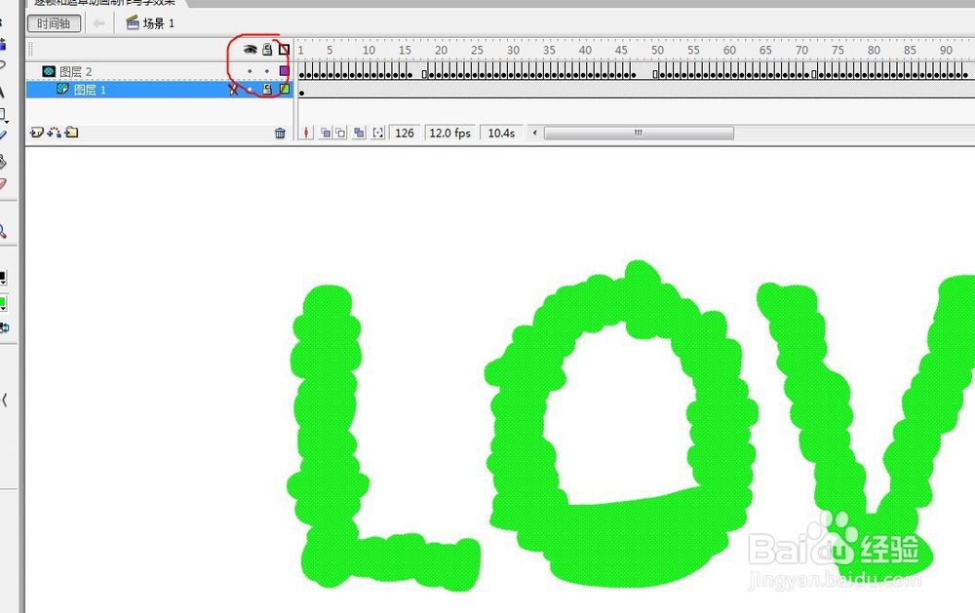Click frame 1 on the timeline ruler
Image resolution: width=975 pixels, height=613 pixels.
[301, 50]
